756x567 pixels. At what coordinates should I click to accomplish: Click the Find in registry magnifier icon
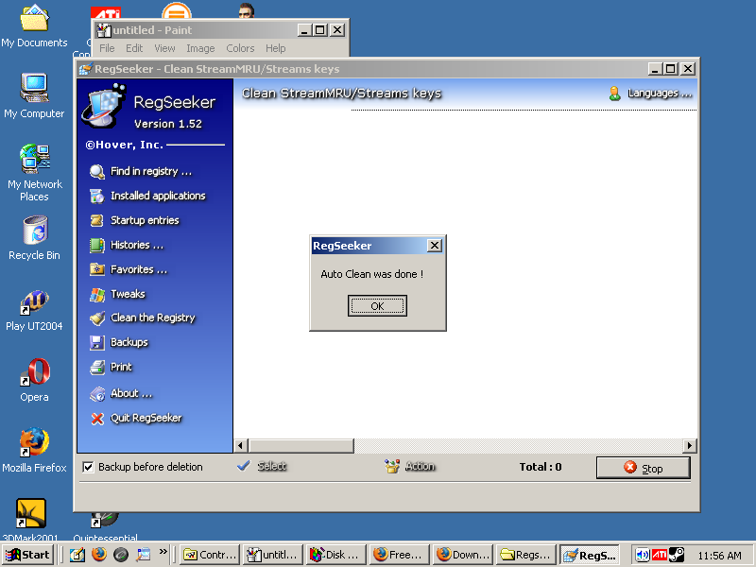[96, 171]
